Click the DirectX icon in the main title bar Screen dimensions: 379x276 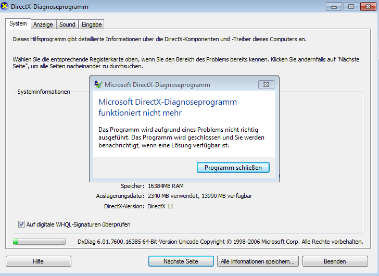click(x=5, y=6)
